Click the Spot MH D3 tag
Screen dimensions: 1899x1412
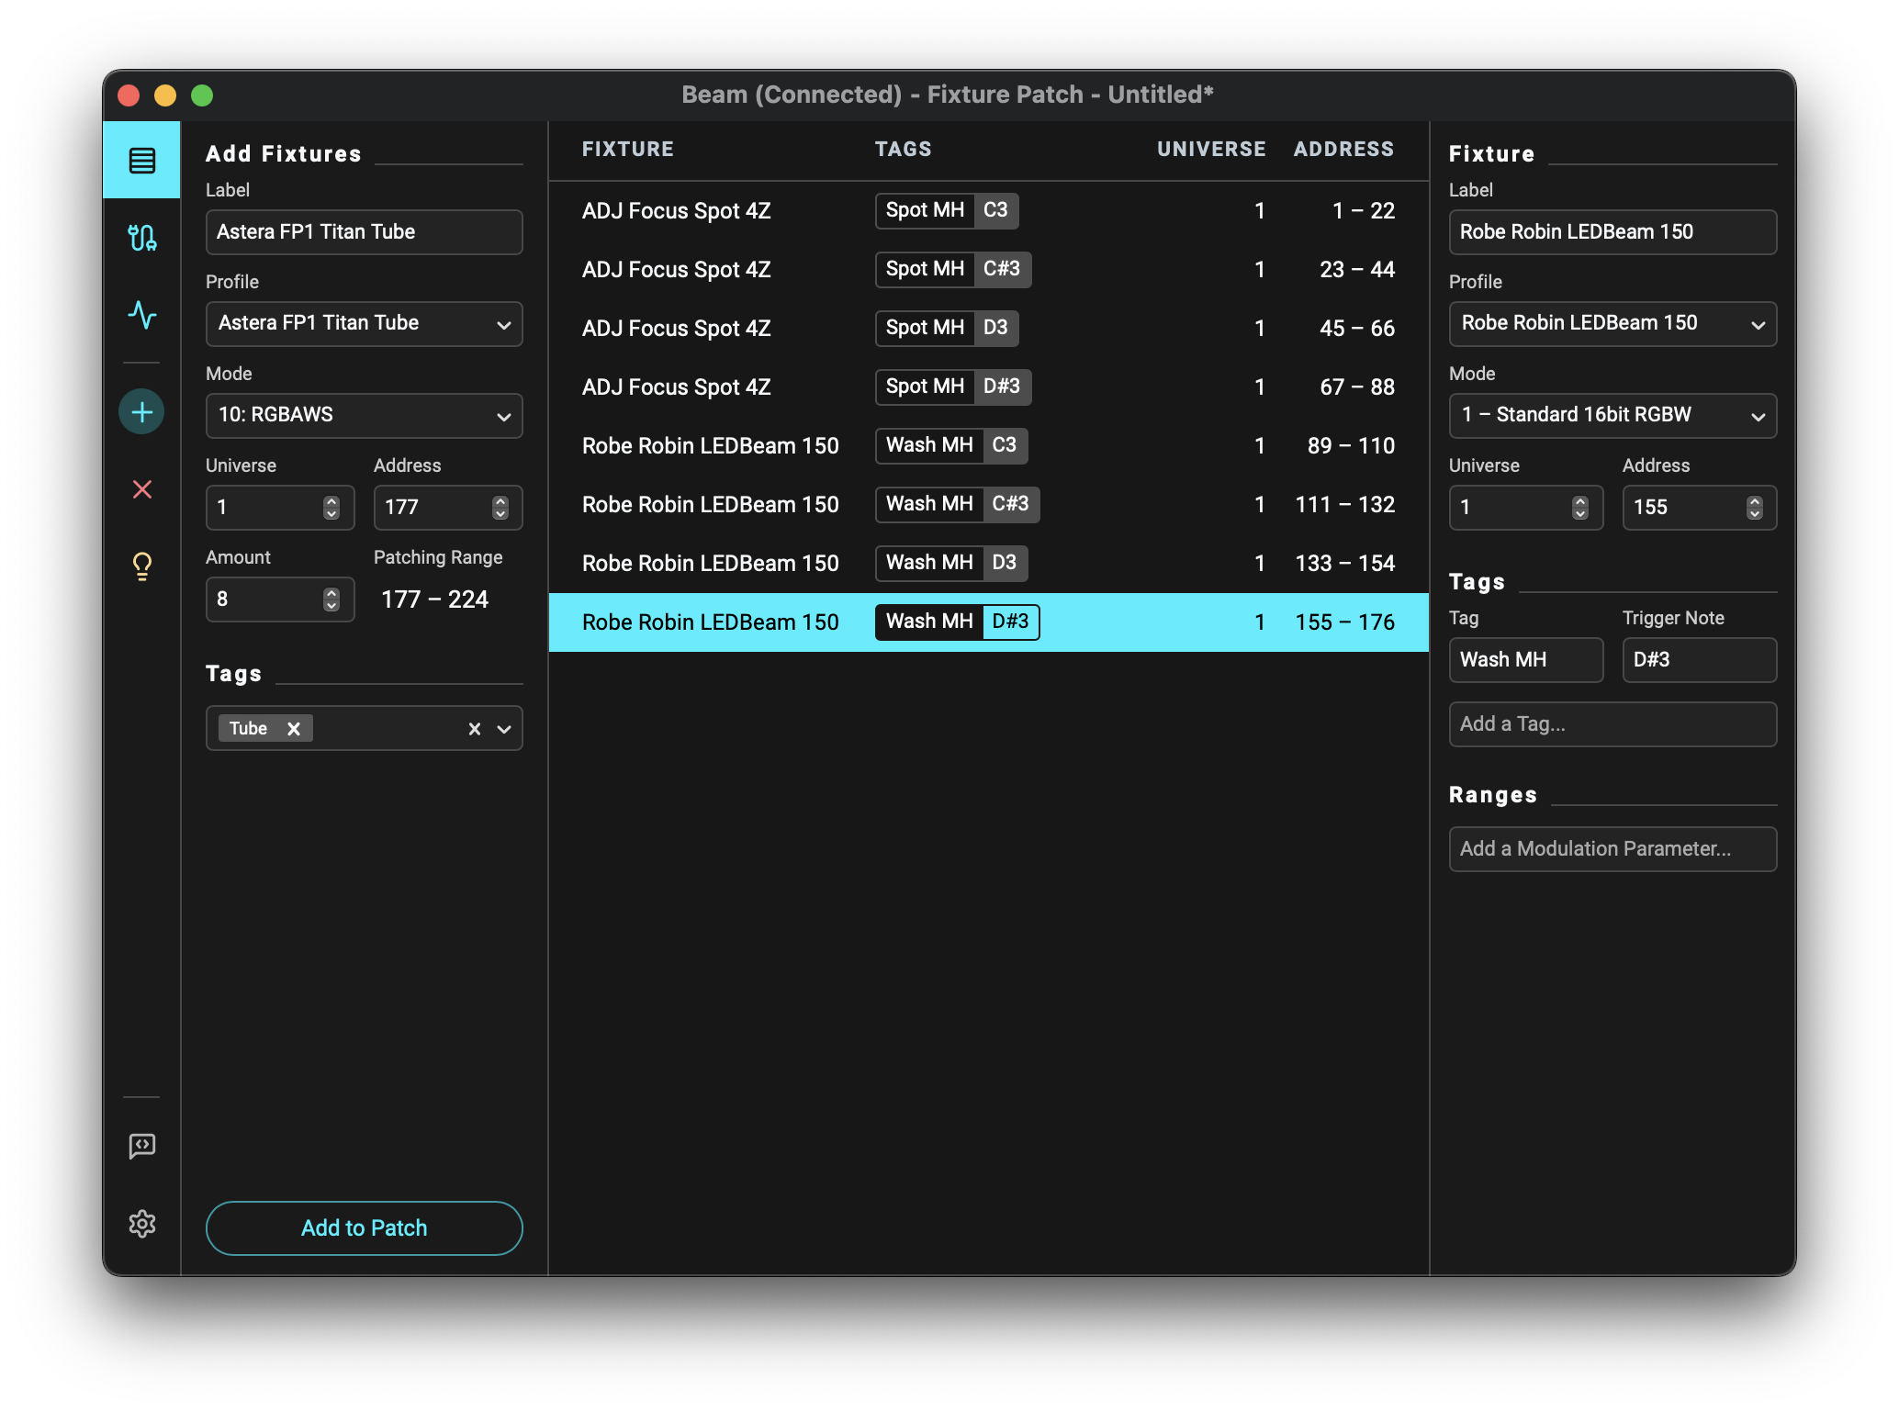tap(947, 328)
